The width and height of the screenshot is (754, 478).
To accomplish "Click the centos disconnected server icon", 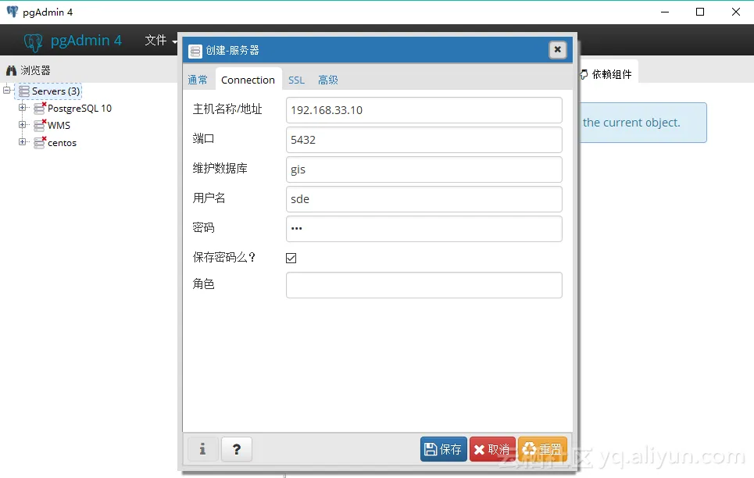I will coord(40,142).
